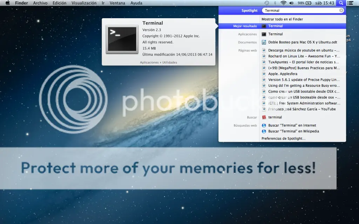Open Apple. Applesfera web result
This screenshot has height=224, width=359.
pos(283,74)
